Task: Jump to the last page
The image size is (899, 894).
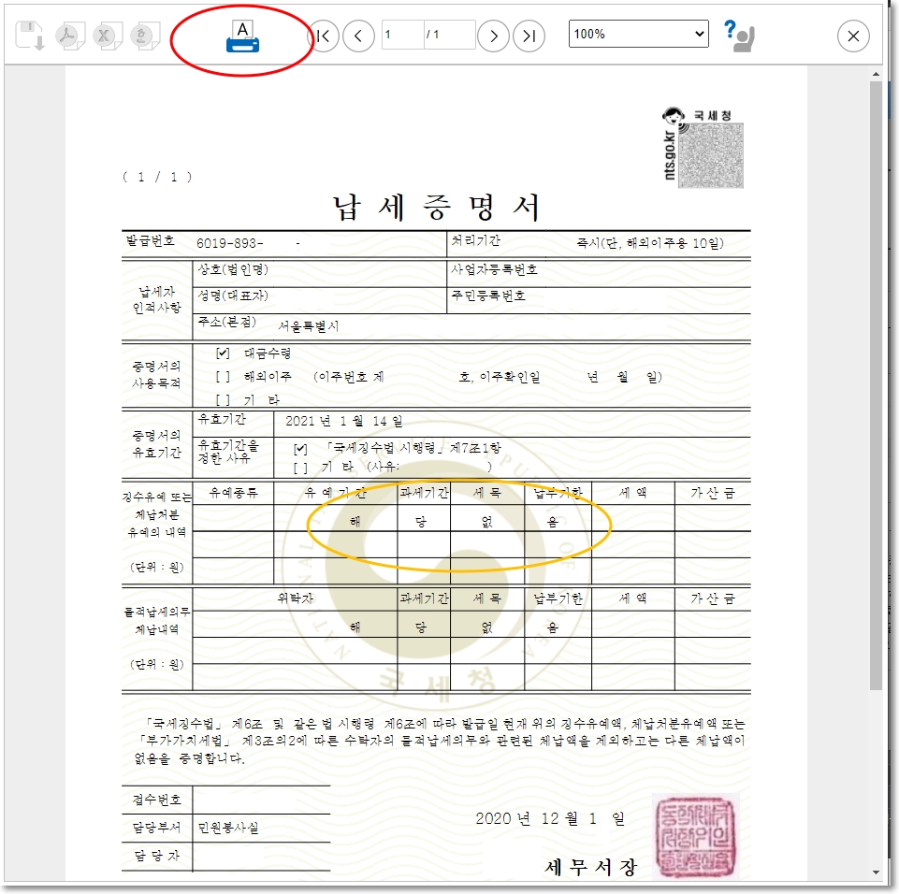Action: click(x=529, y=36)
